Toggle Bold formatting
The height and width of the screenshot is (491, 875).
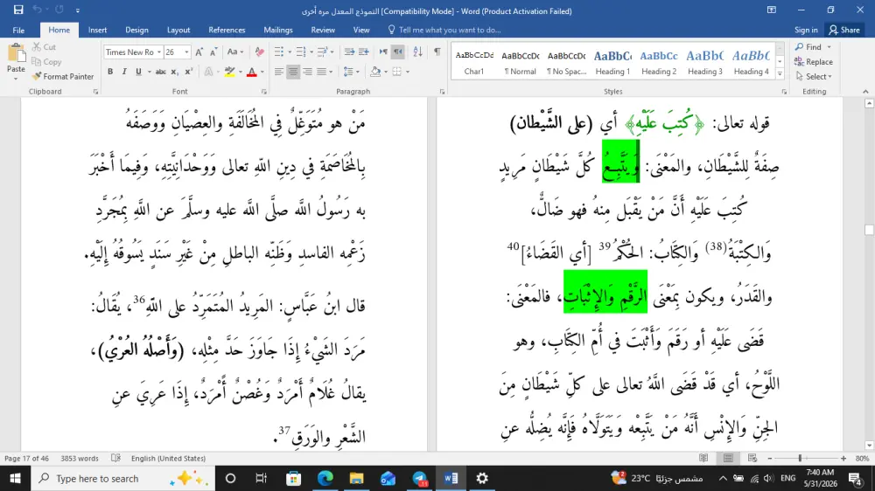tap(110, 72)
